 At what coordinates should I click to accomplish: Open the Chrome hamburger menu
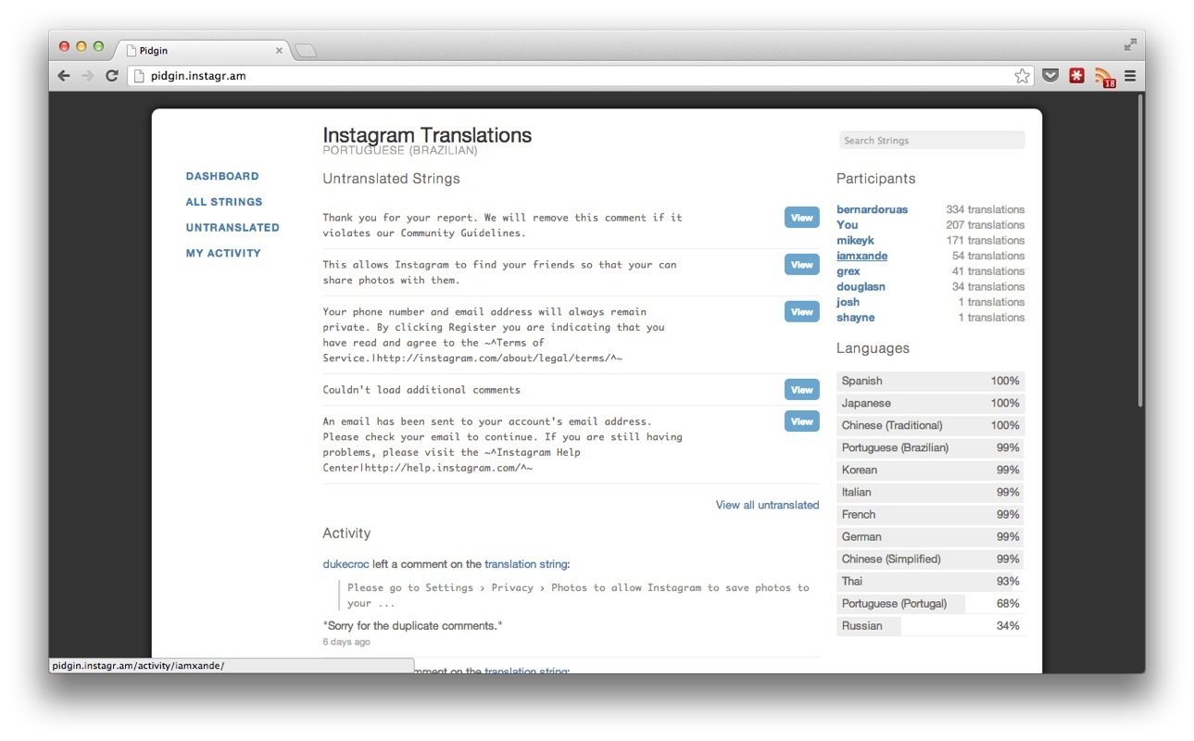1130,76
